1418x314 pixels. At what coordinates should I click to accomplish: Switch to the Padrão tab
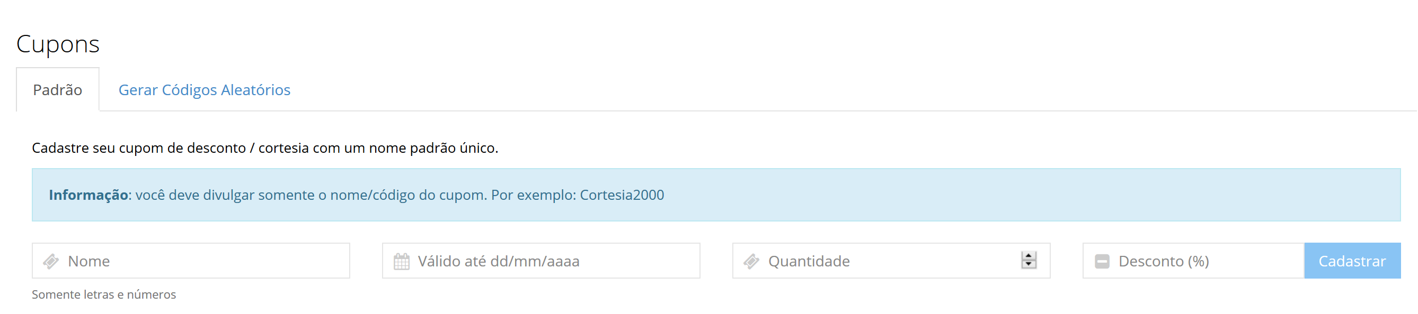[57, 90]
